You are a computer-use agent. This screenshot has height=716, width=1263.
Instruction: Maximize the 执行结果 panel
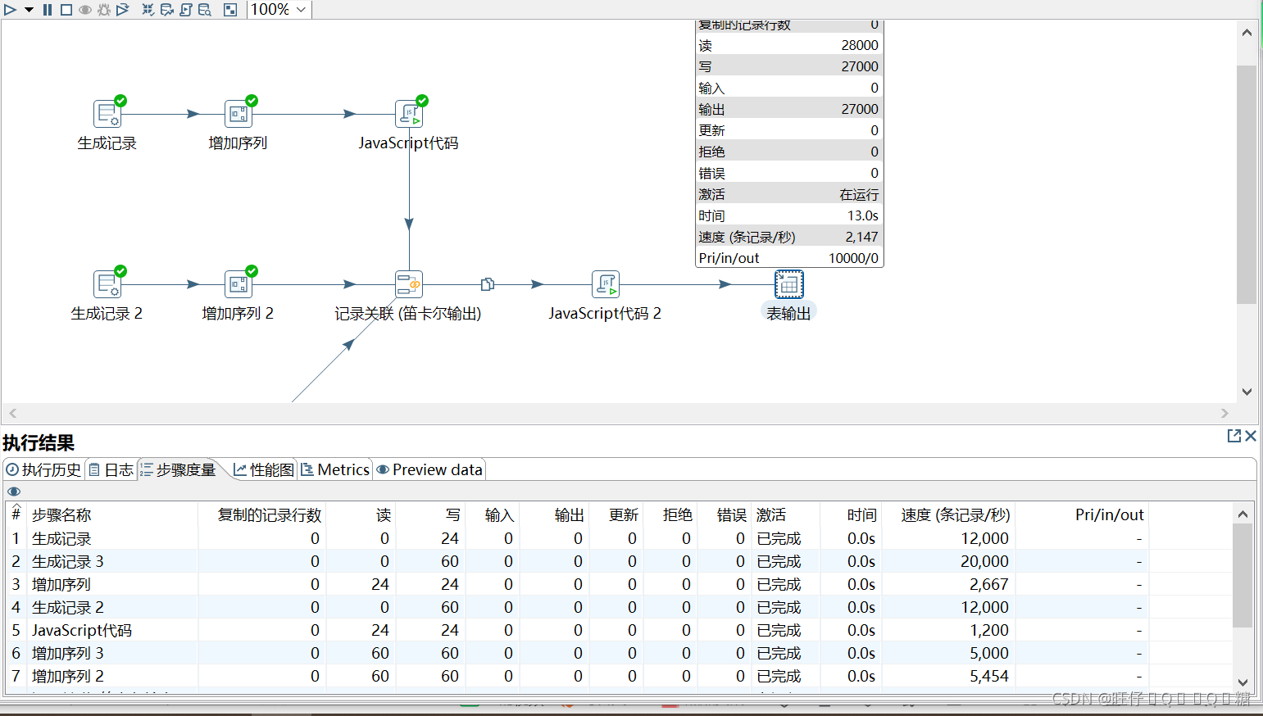(1233, 436)
